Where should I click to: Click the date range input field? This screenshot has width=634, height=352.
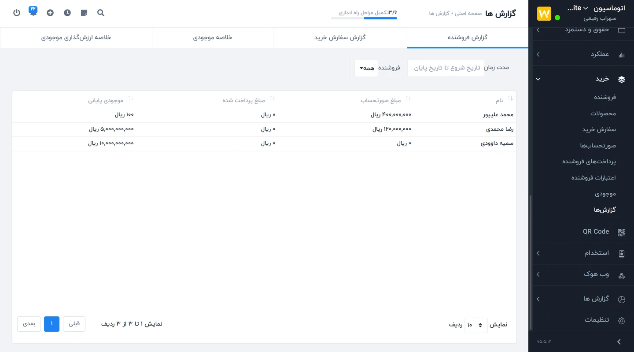(446, 68)
